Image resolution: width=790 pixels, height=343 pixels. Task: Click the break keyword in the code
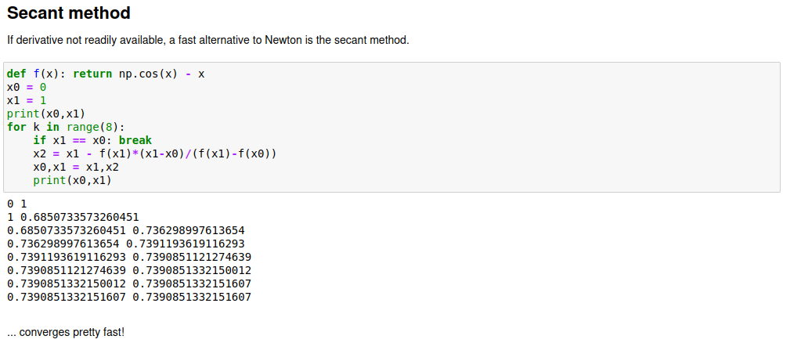(x=135, y=140)
